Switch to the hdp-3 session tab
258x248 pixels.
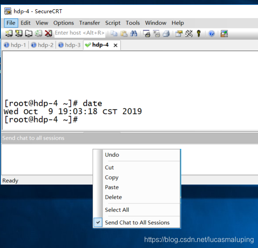tap(69, 45)
